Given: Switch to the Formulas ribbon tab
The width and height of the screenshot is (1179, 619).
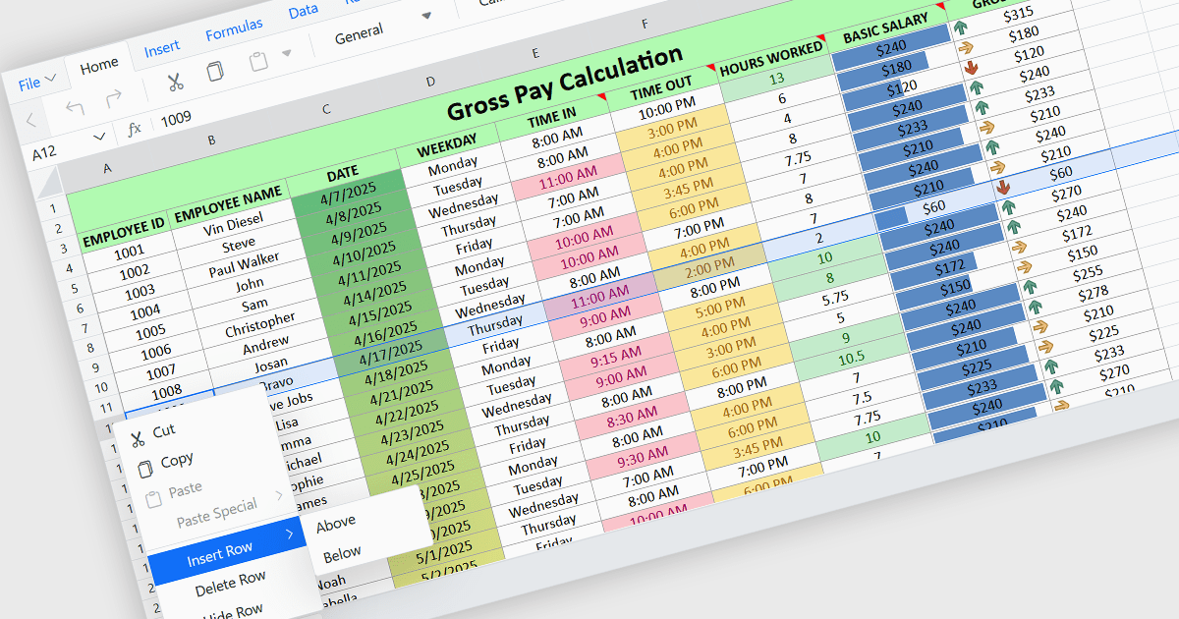Looking at the screenshot, I should [234, 30].
